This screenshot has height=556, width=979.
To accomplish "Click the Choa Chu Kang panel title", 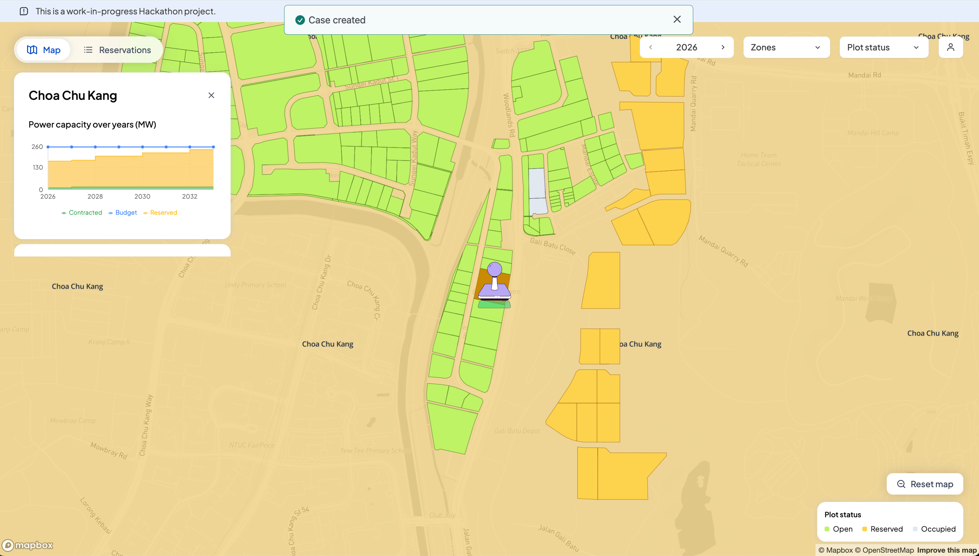I will 73,96.
